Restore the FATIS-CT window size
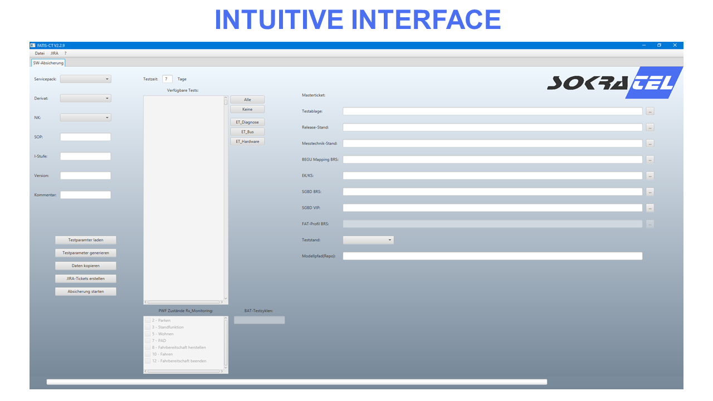Viewport: 713px width, 401px height. pos(659,45)
